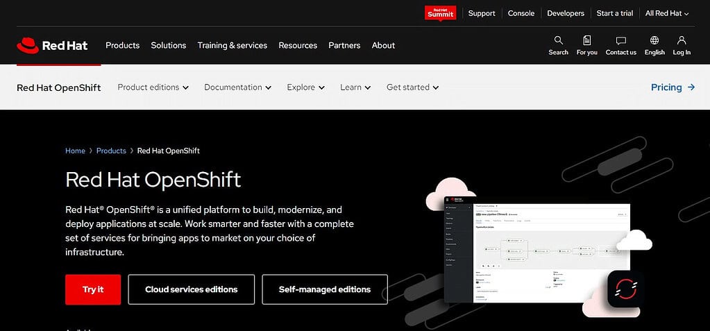Click the OpenShift console screenshot thumbnail
The width and height of the screenshot is (710, 331).
(x=537, y=250)
